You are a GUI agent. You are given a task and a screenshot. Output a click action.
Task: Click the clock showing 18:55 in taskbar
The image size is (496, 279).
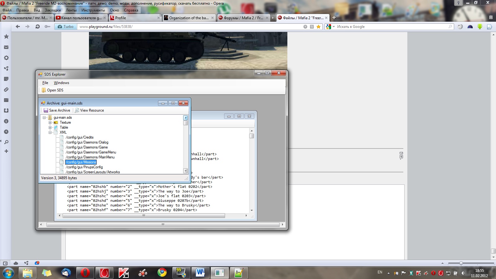point(479,273)
